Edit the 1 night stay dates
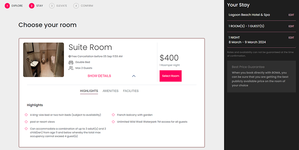This screenshot has width=299, height=150. [291, 38]
